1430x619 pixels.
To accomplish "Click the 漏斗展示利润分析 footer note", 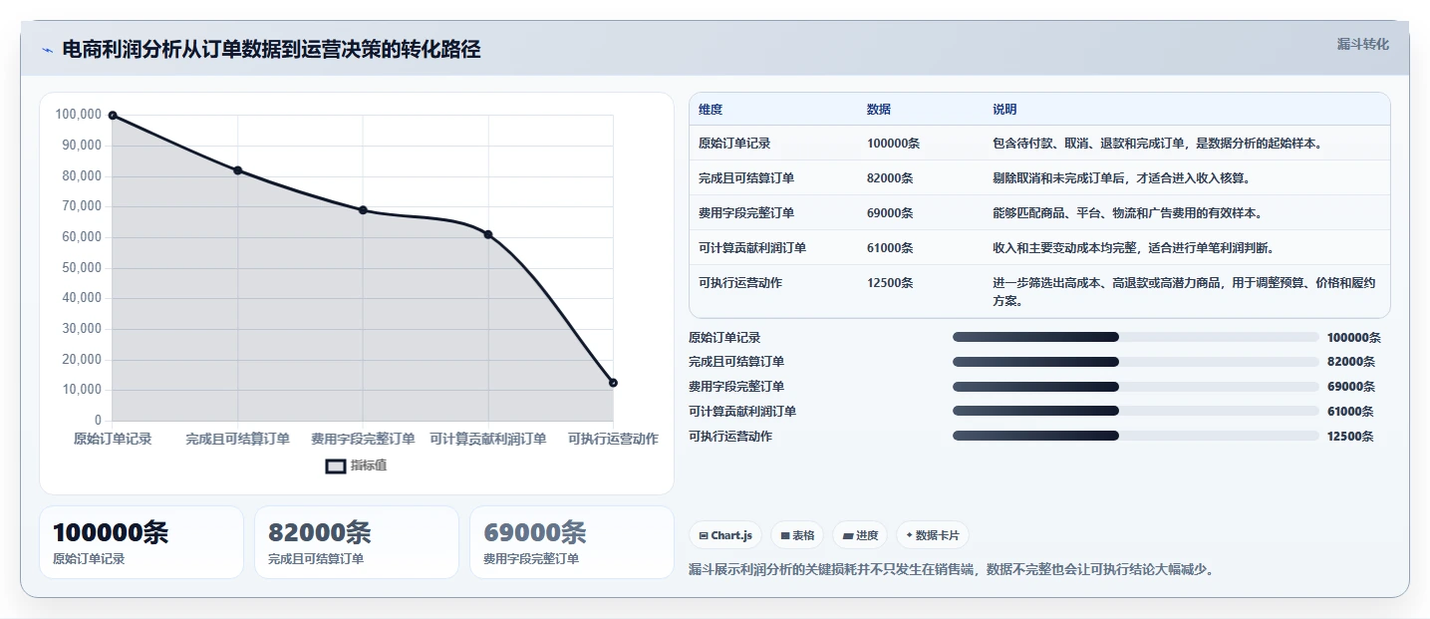I will tap(952, 570).
